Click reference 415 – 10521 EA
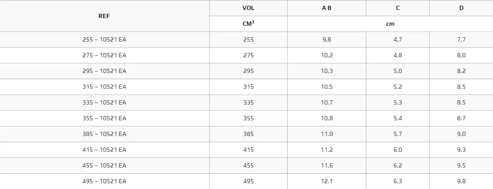The image size is (493, 189). pyautogui.click(x=104, y=150)
